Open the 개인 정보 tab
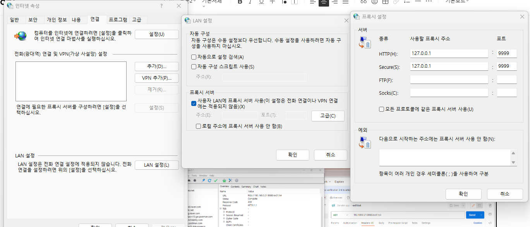The height and width of the screenshot is (227, 530). pyautogui.click(x=57, y=19)
